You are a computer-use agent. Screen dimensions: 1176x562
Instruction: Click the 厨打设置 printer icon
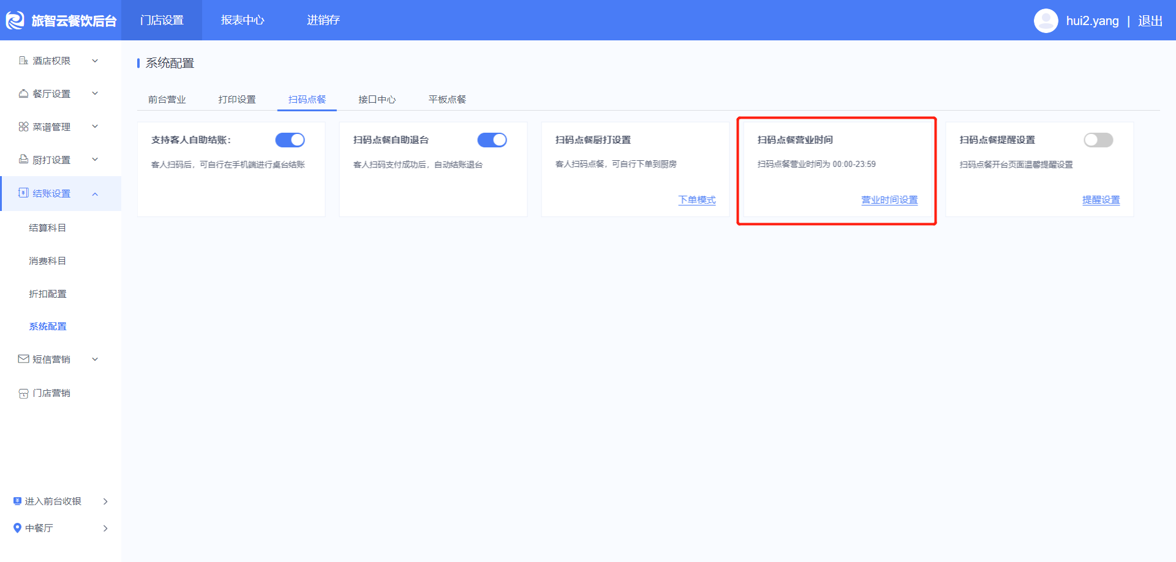pyautogui.click(x=23, y=160)
